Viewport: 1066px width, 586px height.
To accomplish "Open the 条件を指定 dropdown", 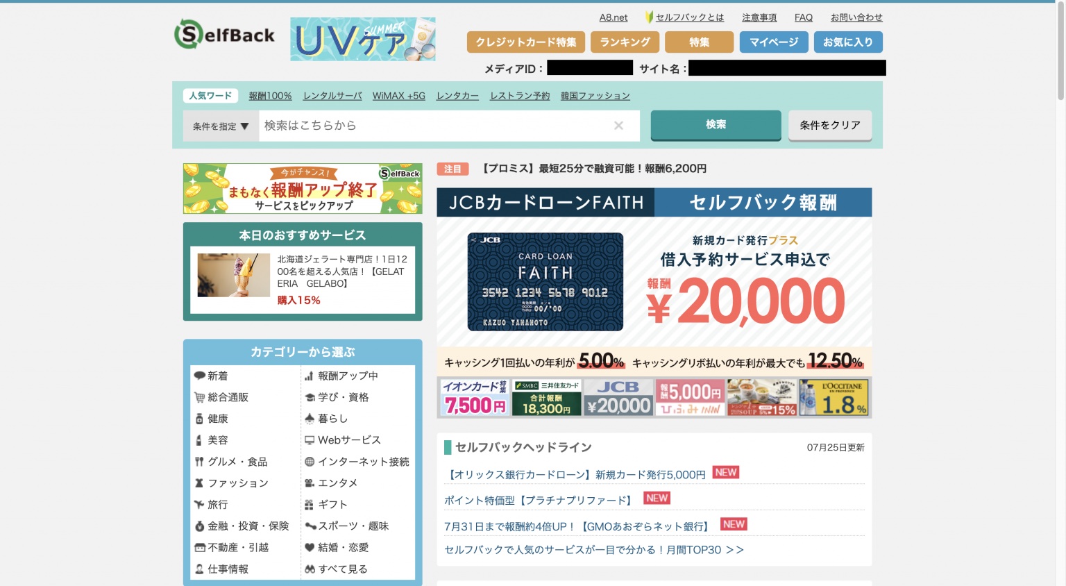I will (221, 126).
